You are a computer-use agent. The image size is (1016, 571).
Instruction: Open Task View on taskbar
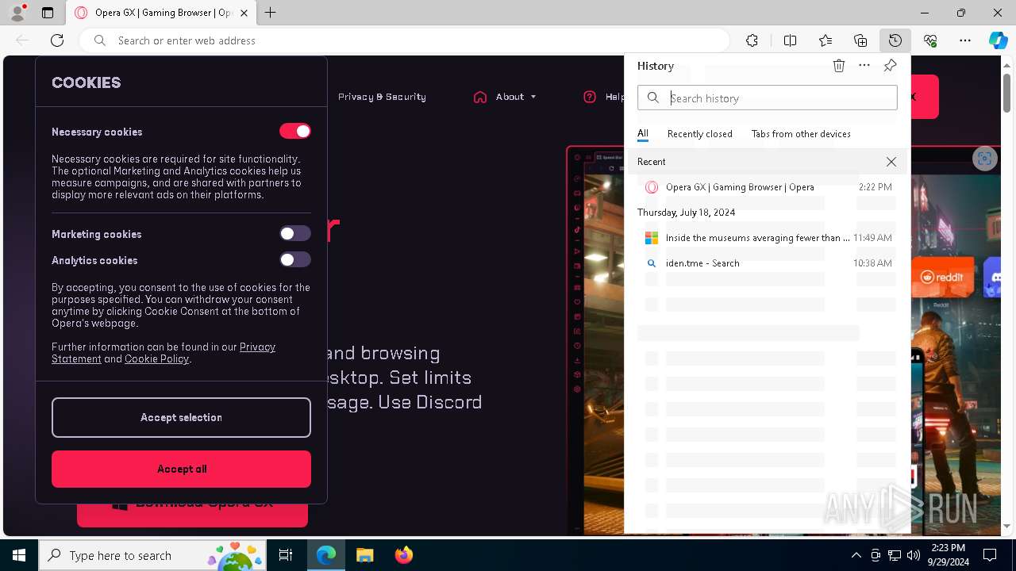tap(286, 555)
